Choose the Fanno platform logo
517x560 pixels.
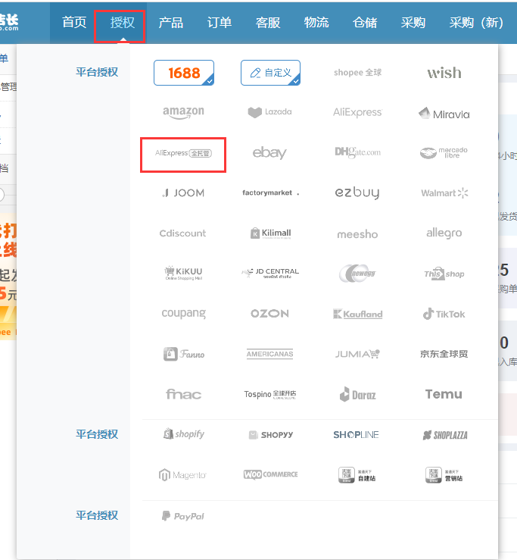coord(184,354)
